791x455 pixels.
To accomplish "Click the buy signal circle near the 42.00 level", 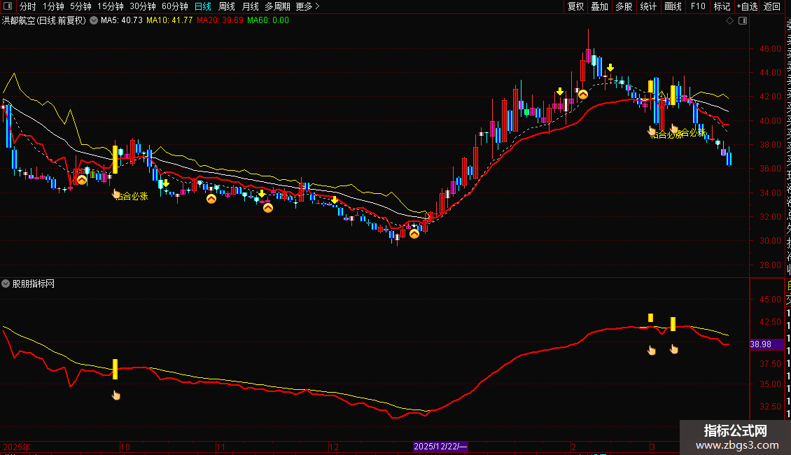I will [x=582, y=94].
